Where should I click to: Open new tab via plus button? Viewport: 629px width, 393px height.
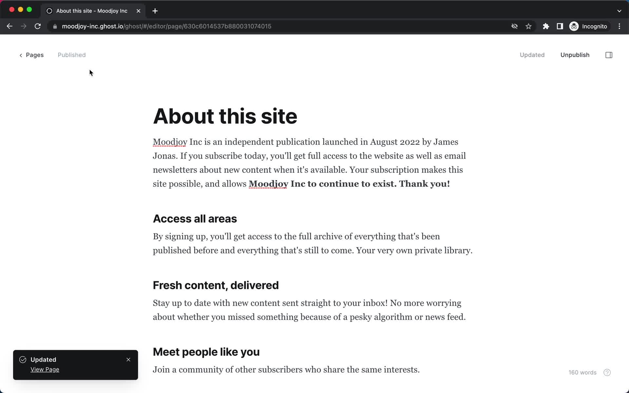tap(155, 11)
